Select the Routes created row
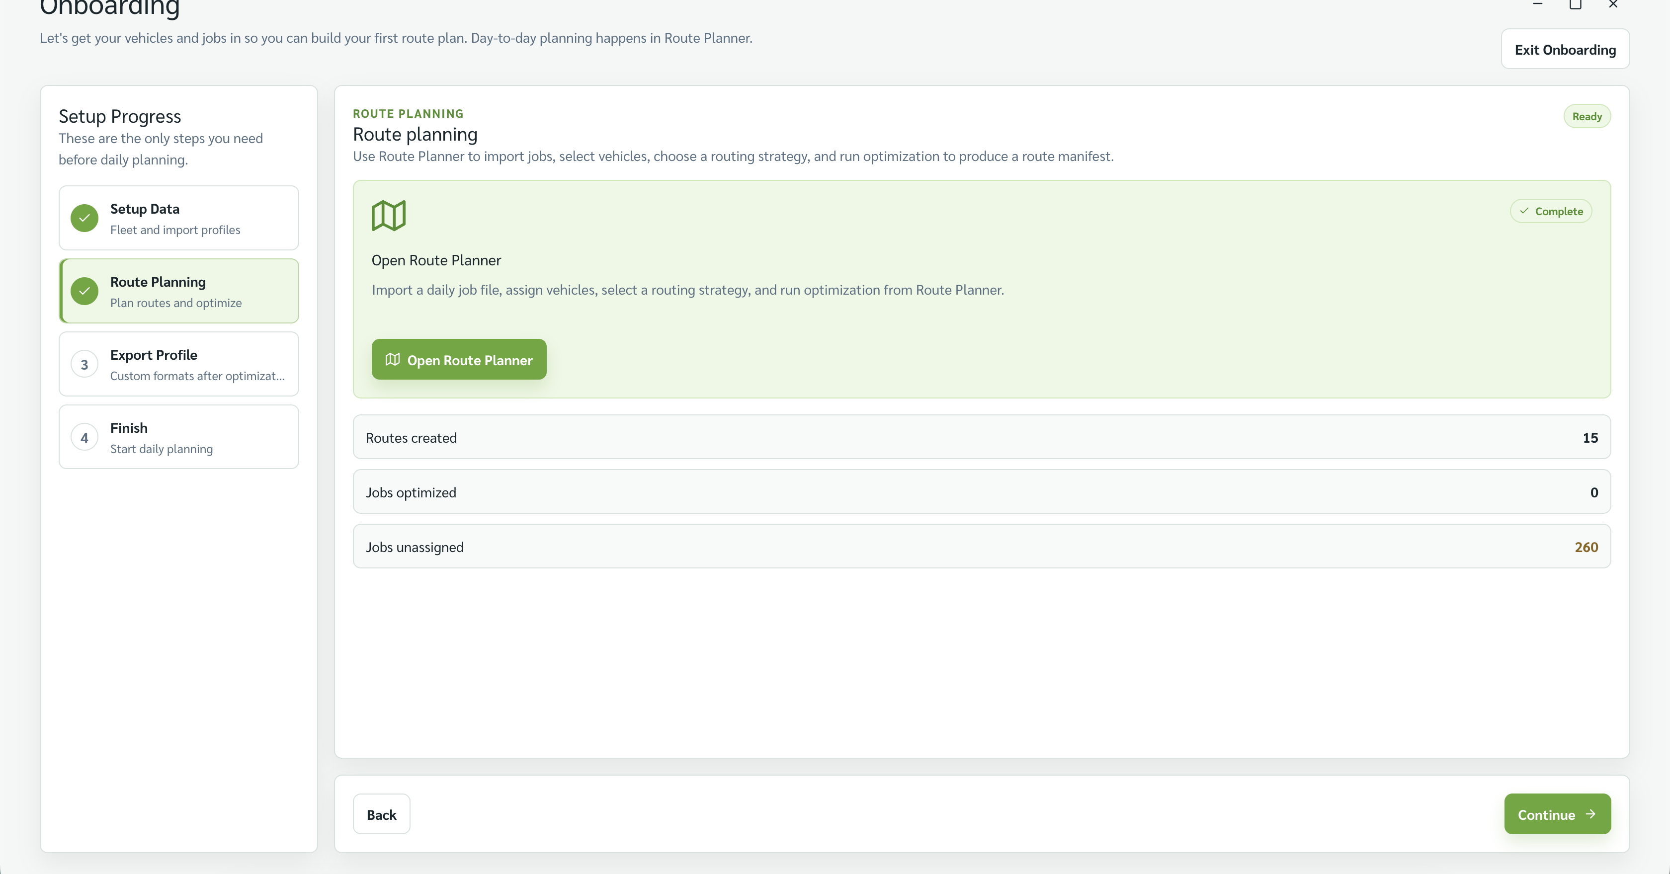Viewport: 1670px width, 874px height. (x=982, y=437)
